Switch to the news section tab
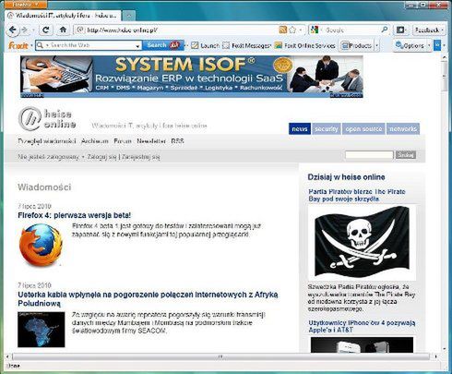452x374 pixels. point(300,129)
